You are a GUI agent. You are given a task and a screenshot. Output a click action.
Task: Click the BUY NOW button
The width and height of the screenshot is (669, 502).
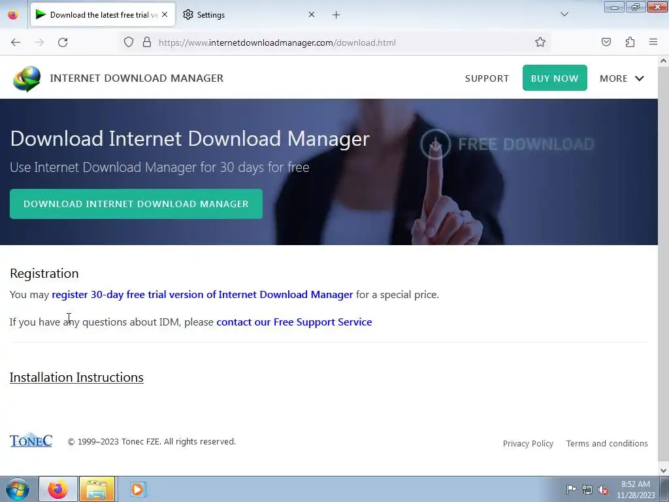555,78
